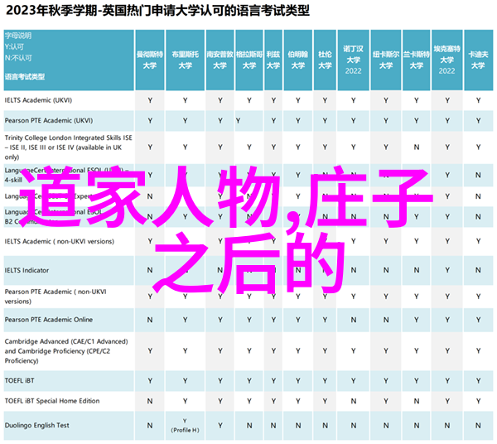Screen dimensions: 497x444
Task: Click 布里斯托大学 'Y (Profile H)' Duolingo cell
Action: pos(185,425)
